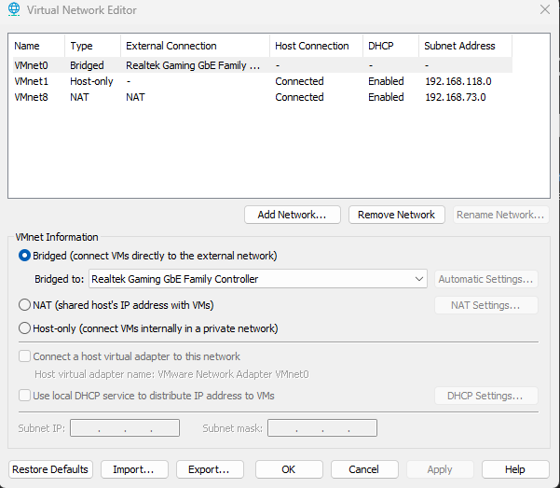Viewport: 560px width, 488px height.
Task: Select the VMnet8 network row
Action: [x=263, y=97]
